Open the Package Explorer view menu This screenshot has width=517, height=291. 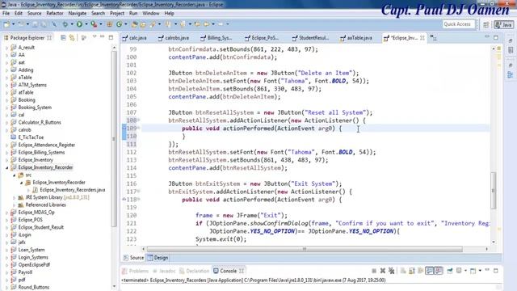tap(95, 37)
